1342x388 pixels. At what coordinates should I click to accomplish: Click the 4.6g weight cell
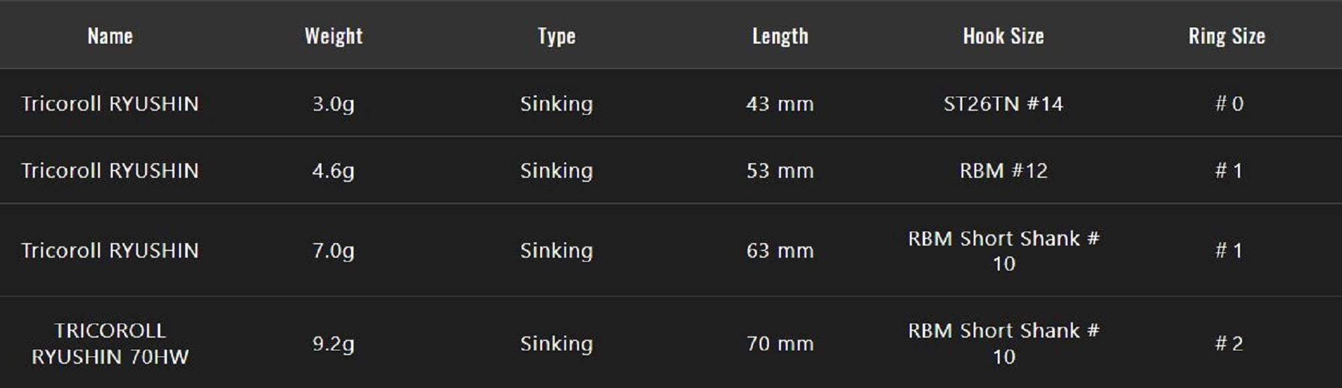[333, 171]
